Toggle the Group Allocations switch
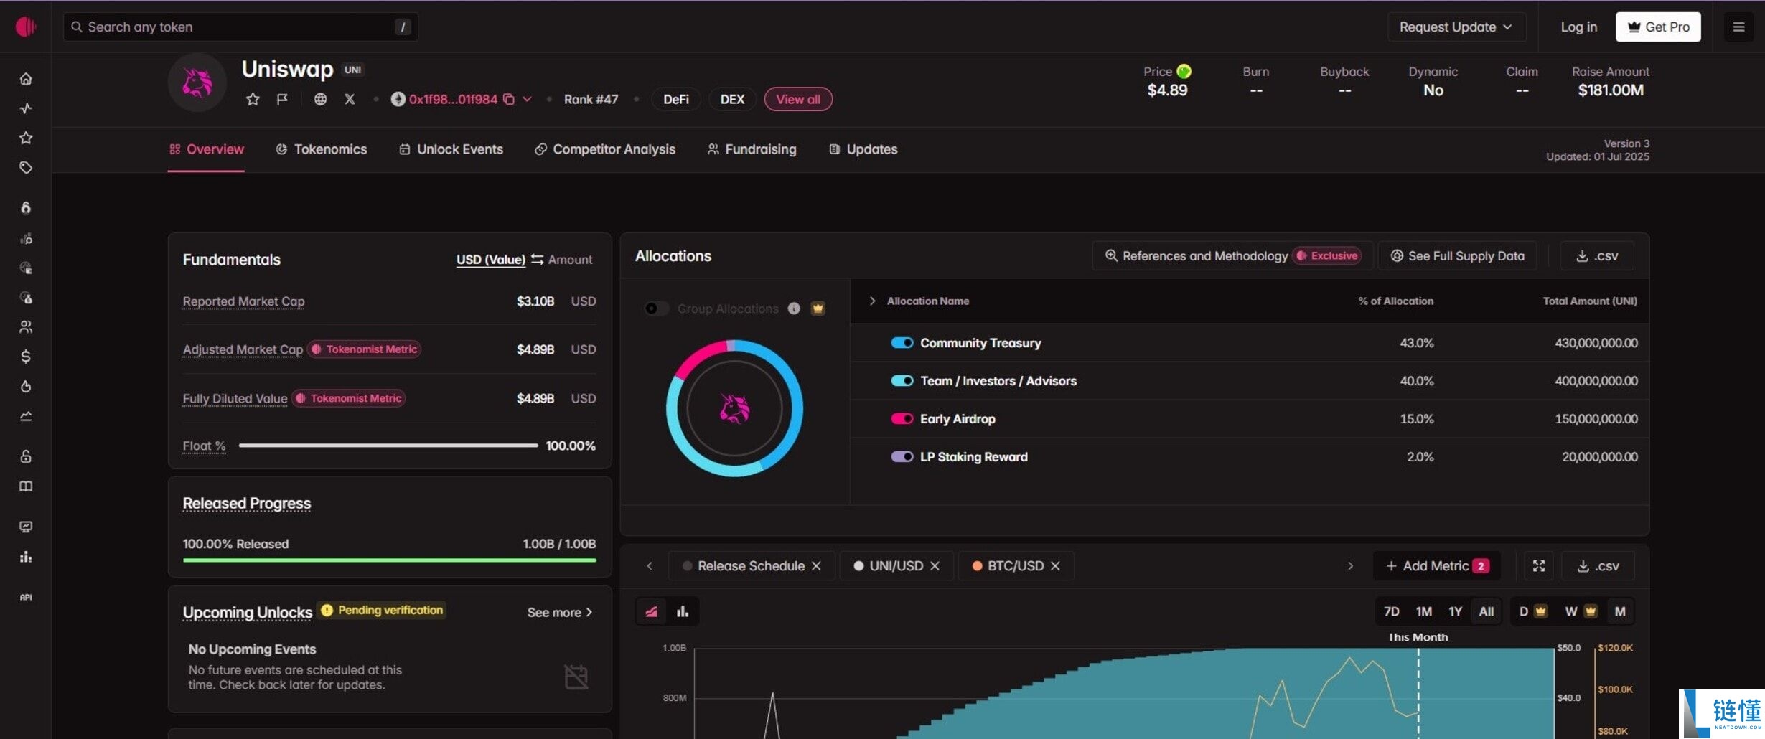Screen dimensions: 1765x739 [656, 309]
